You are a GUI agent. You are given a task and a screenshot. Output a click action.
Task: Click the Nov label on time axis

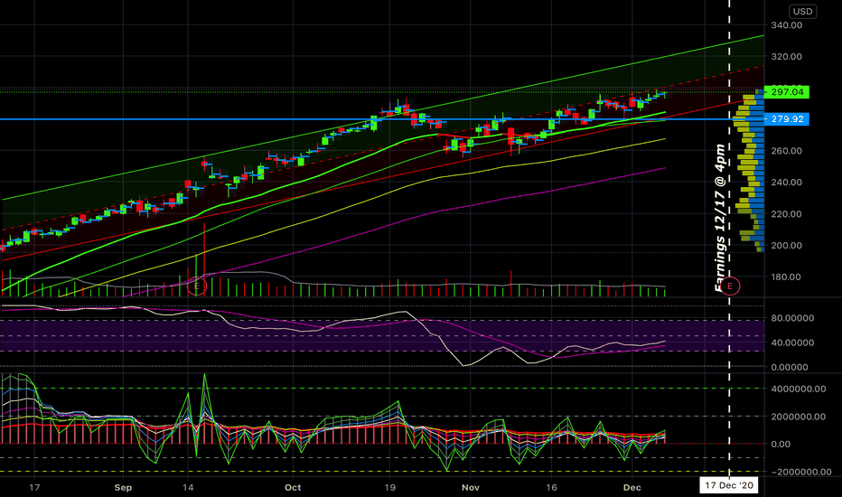[x=471, y=487]
